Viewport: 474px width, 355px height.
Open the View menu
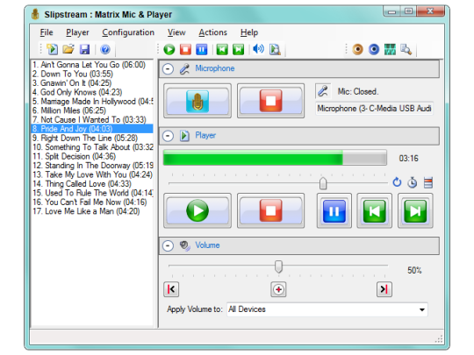point(176,32)
